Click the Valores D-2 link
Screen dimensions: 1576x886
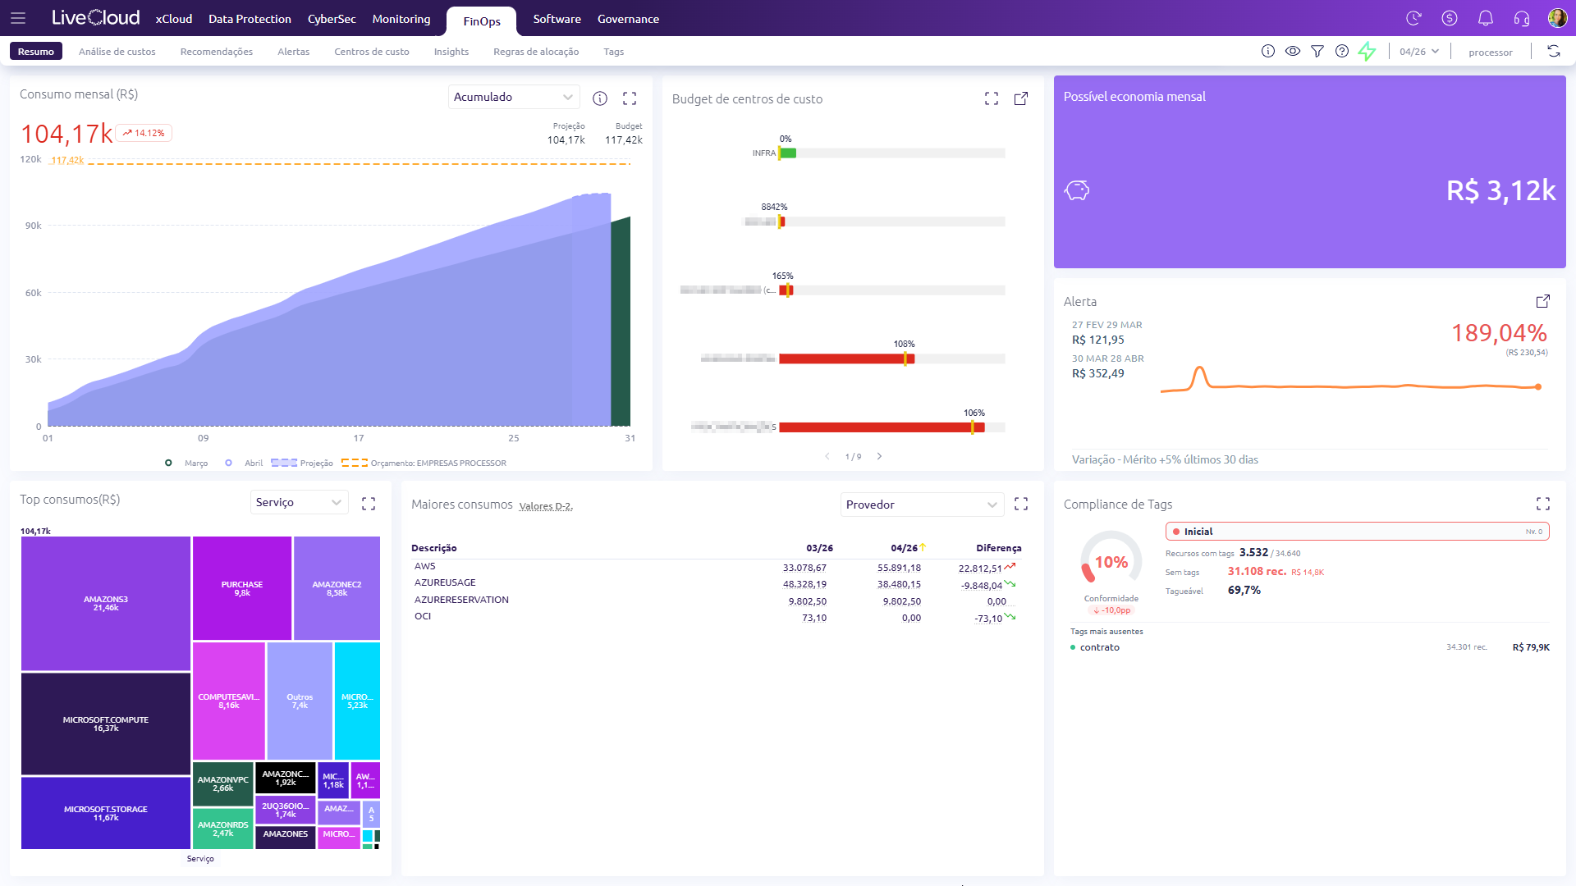pyautogui.click(x=546, y=506)
